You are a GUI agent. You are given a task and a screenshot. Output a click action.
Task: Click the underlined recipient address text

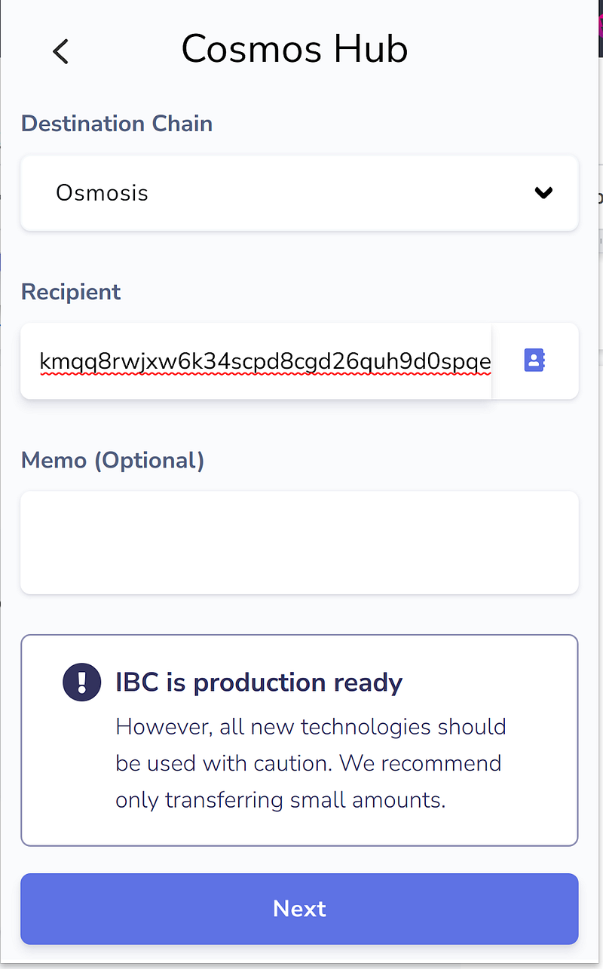click(x=265, y=363)
